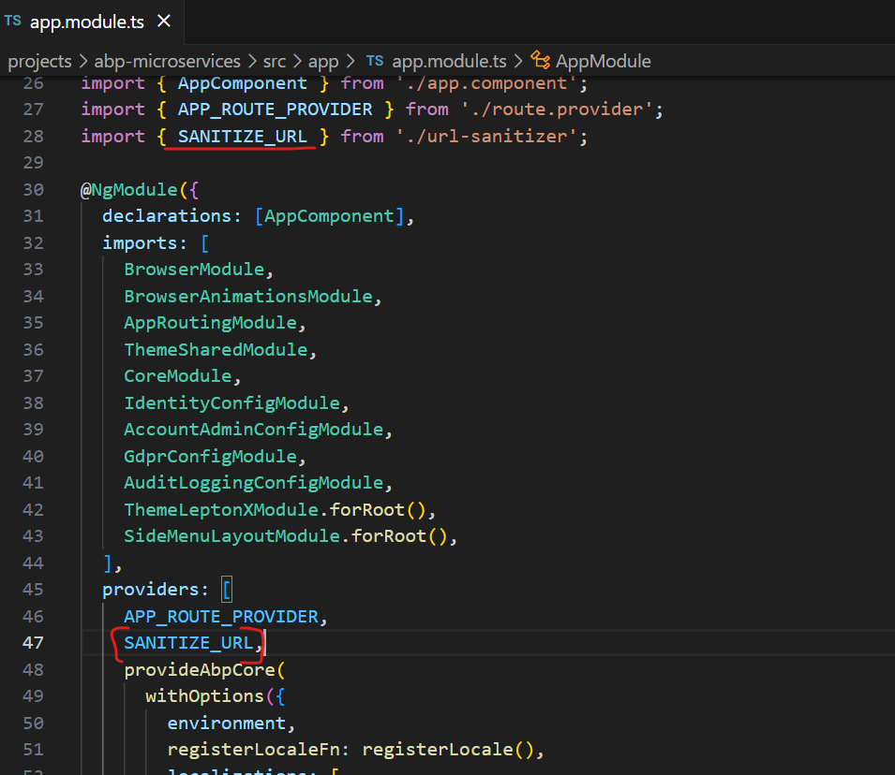The width and height of the screenshot is (895, 775).
Task: Open the 'app' folder breadcrumb
Action: [x=323, y=61]
